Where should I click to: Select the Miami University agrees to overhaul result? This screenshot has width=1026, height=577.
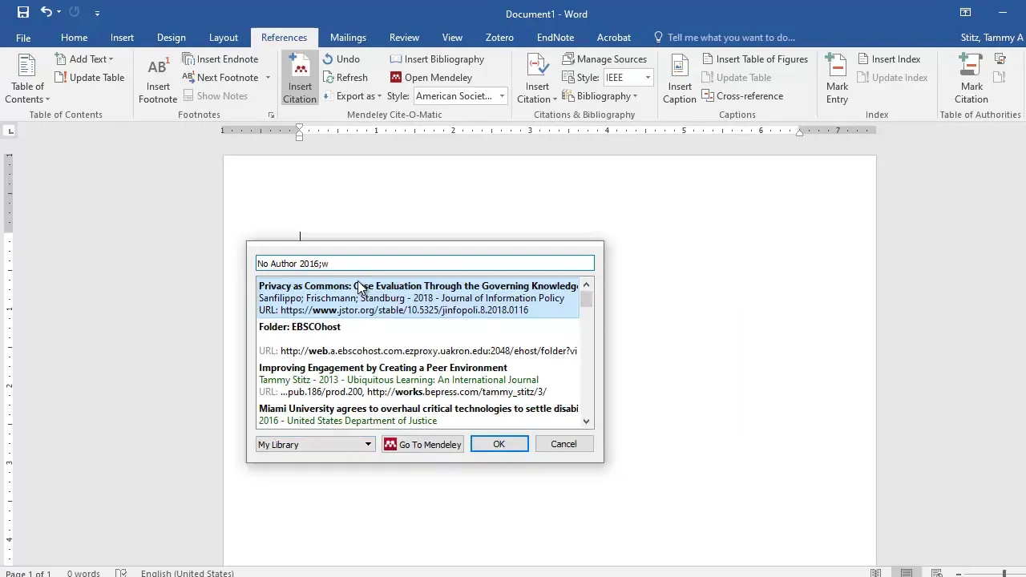(x=418, y=415)
